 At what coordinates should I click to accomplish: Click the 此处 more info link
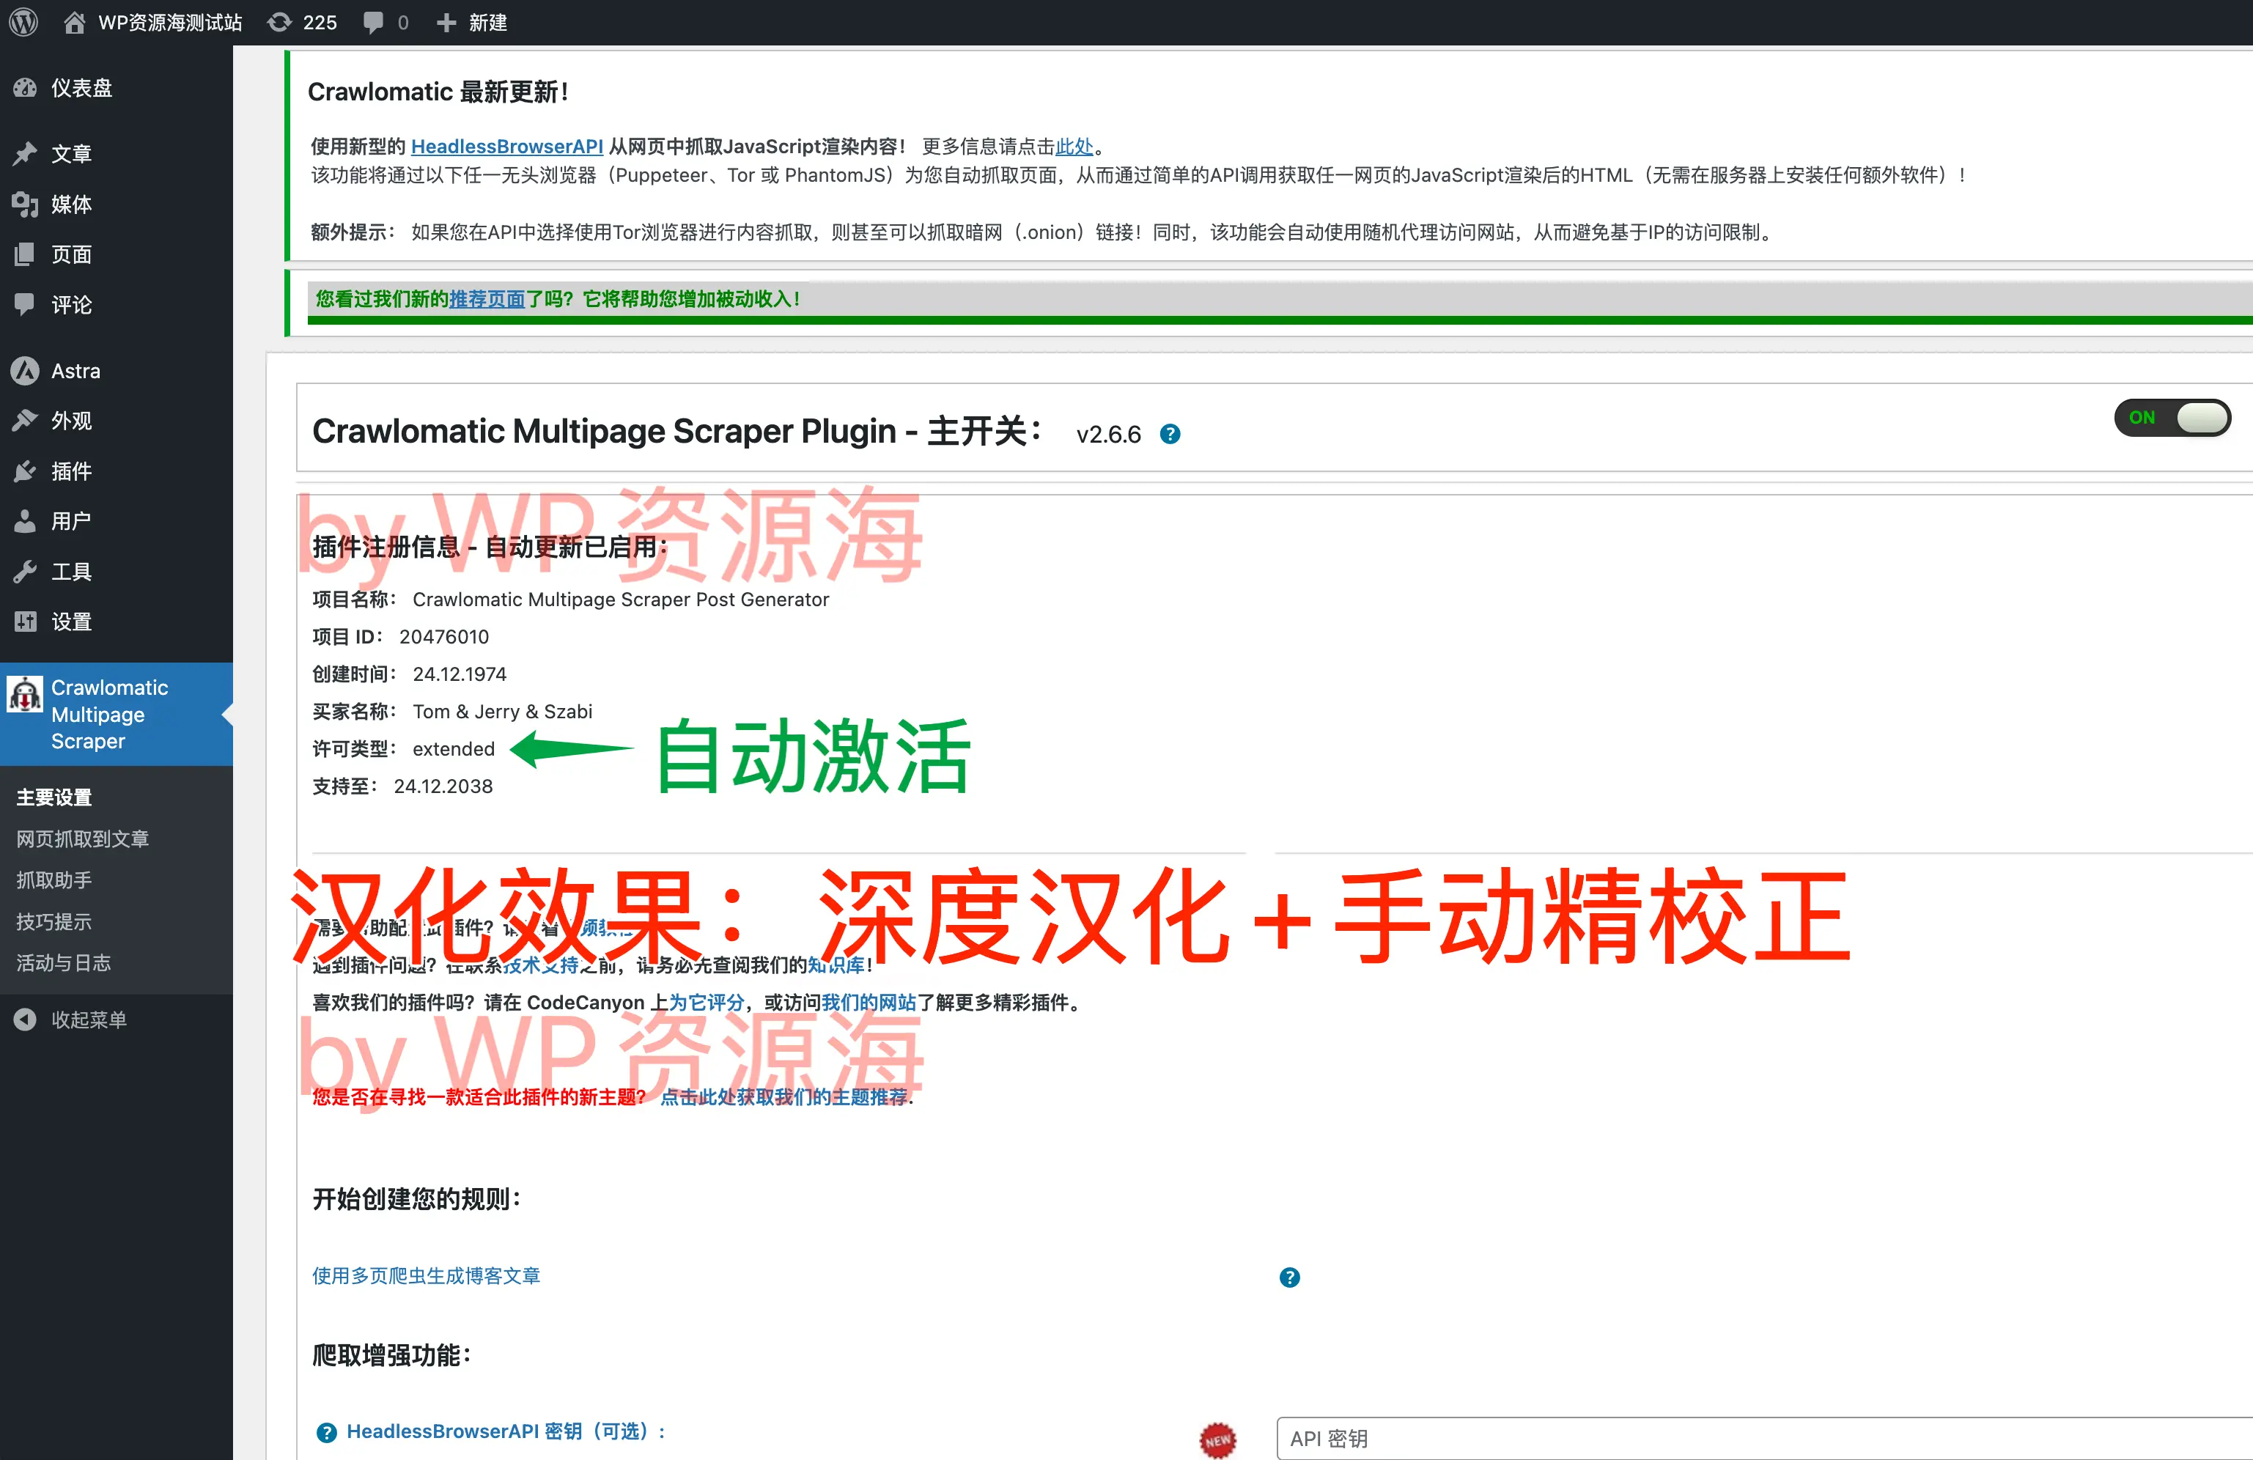point(1074,147)
